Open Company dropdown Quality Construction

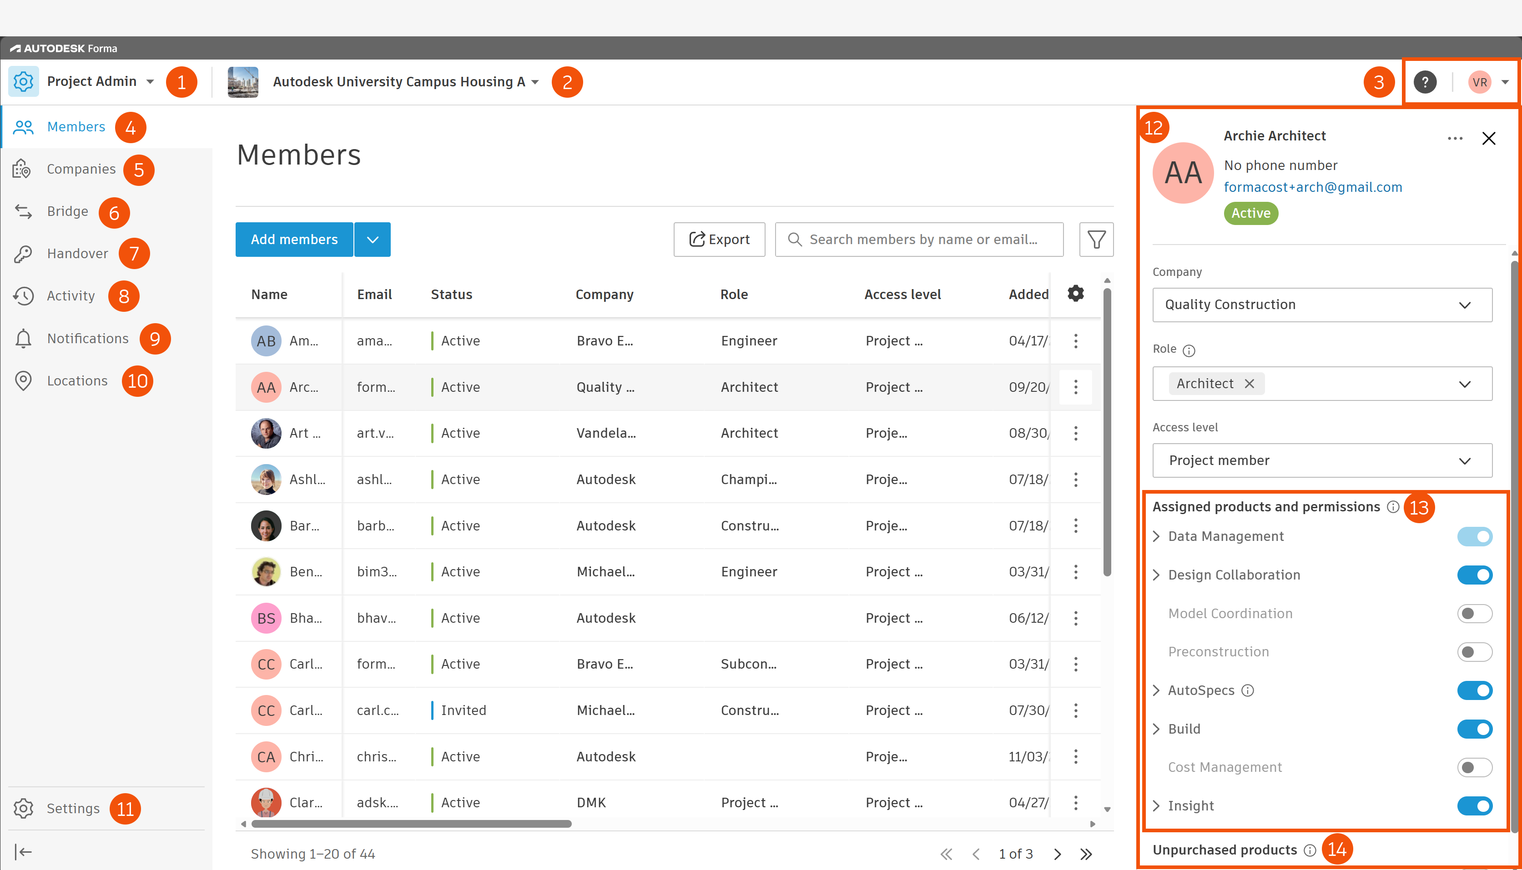point(1322,305)
